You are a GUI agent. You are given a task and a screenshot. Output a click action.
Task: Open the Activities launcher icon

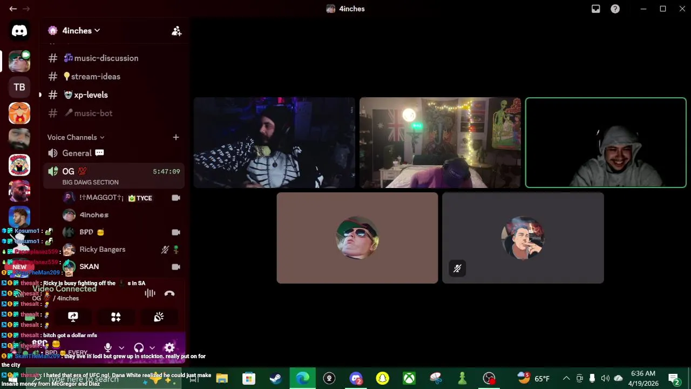116,317
